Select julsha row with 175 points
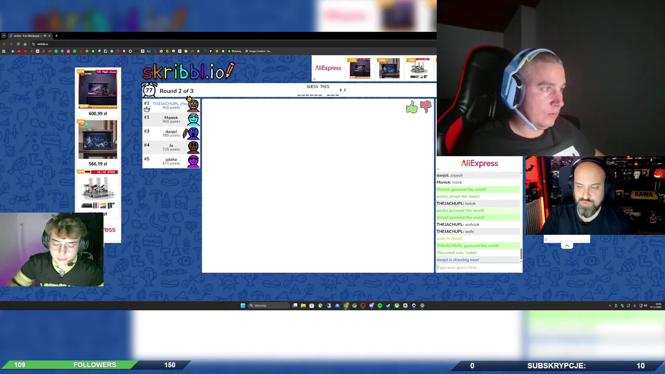This screenshot has height=374, width=665. tap(171, 161)
